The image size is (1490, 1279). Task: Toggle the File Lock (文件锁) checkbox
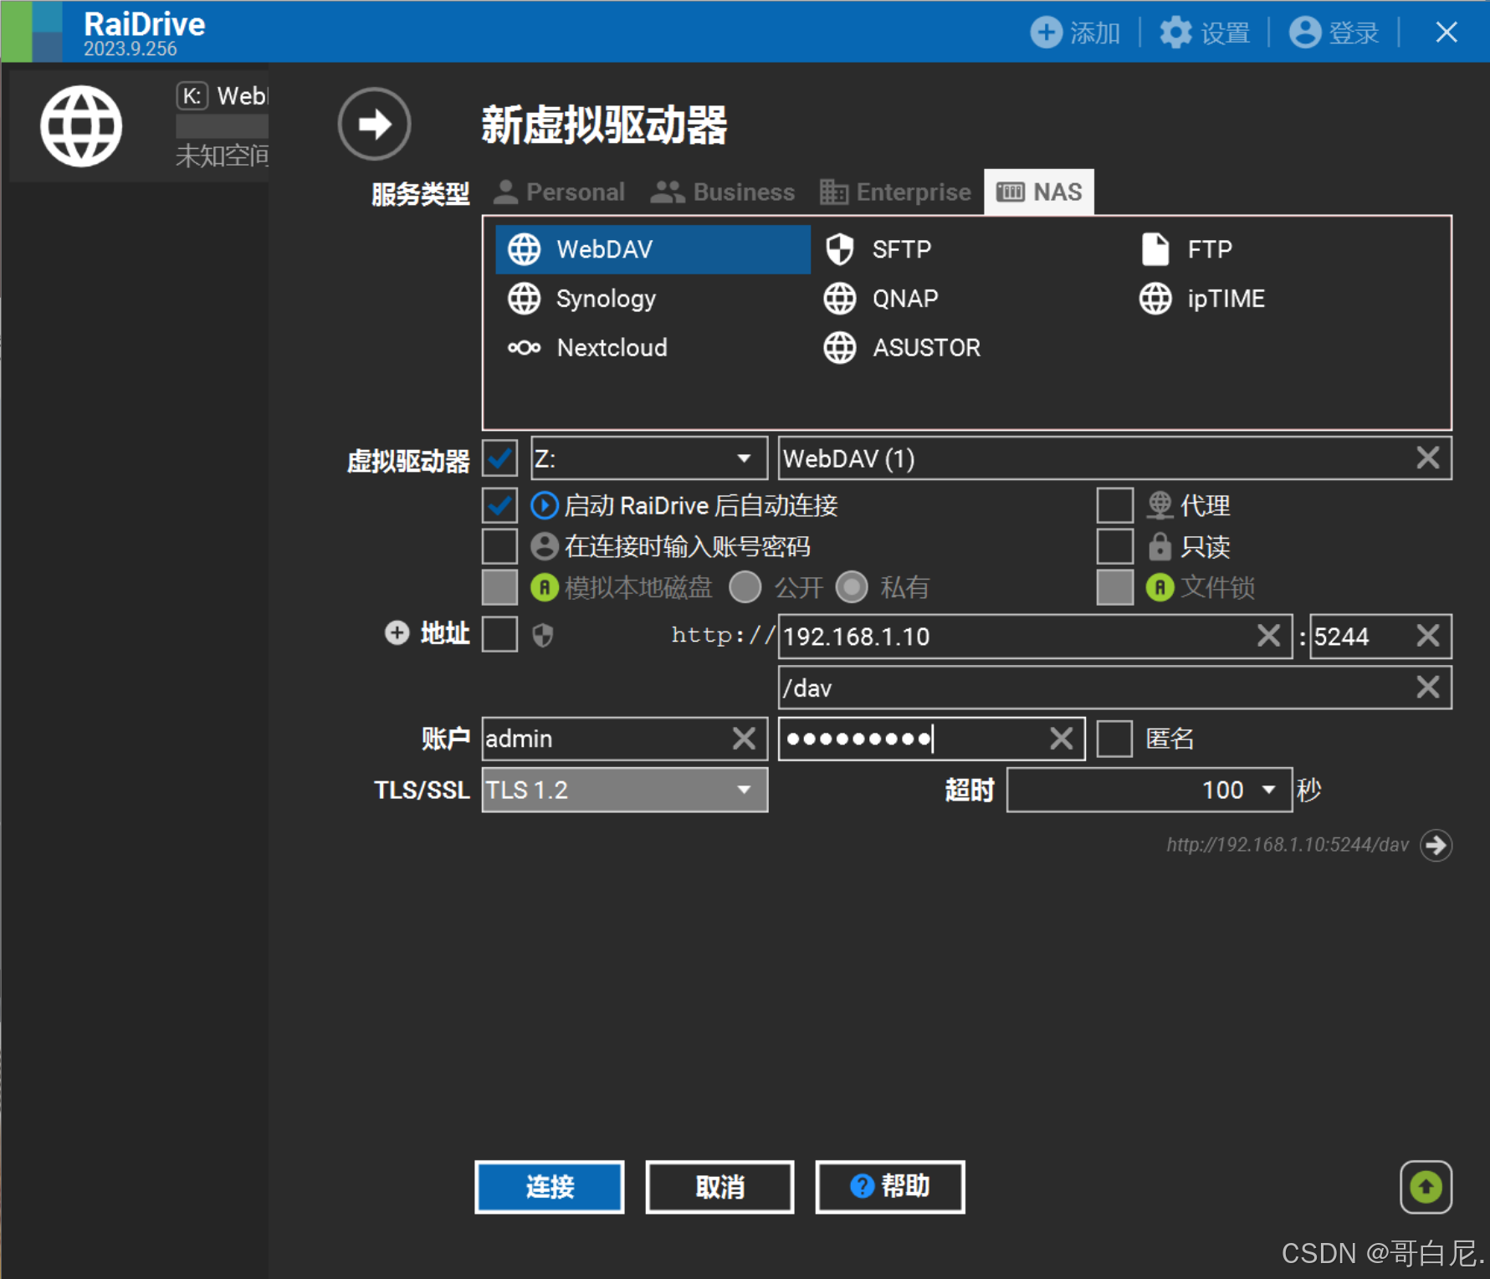1114,587
